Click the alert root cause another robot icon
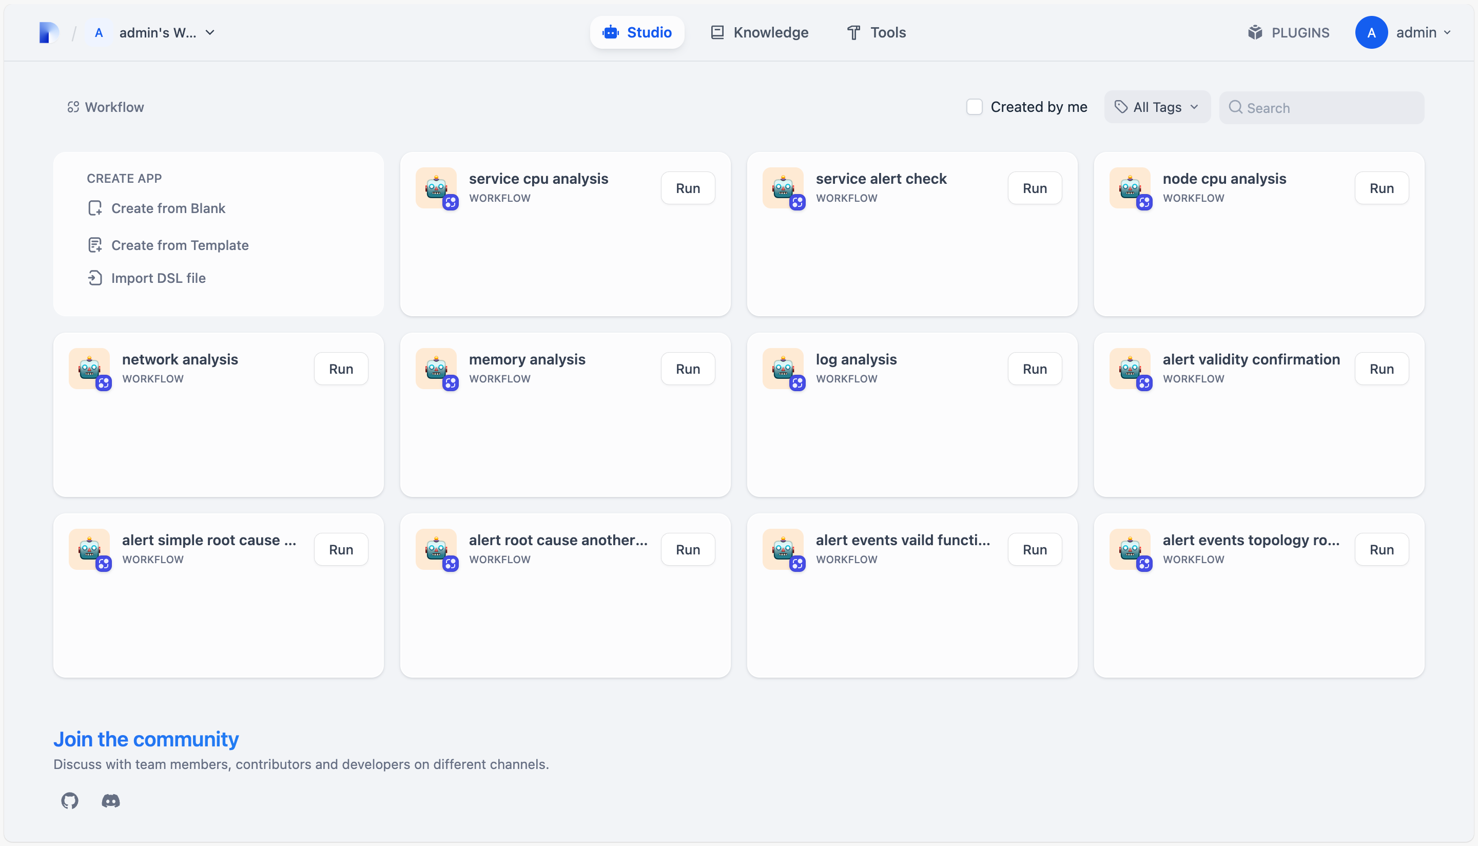This screenshot has height=846, width=1478. point(436,550)
